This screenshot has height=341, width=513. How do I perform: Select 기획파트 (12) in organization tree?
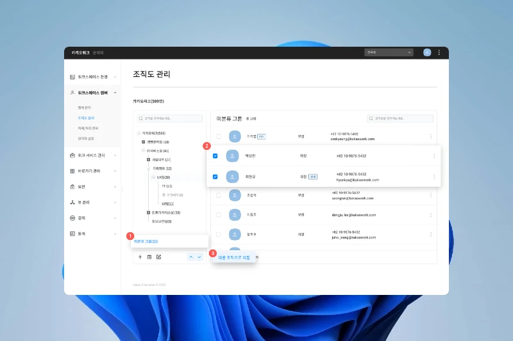pos(162,168)
